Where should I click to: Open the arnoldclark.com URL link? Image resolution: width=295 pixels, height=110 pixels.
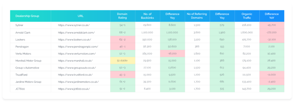(x=76, y=33)
